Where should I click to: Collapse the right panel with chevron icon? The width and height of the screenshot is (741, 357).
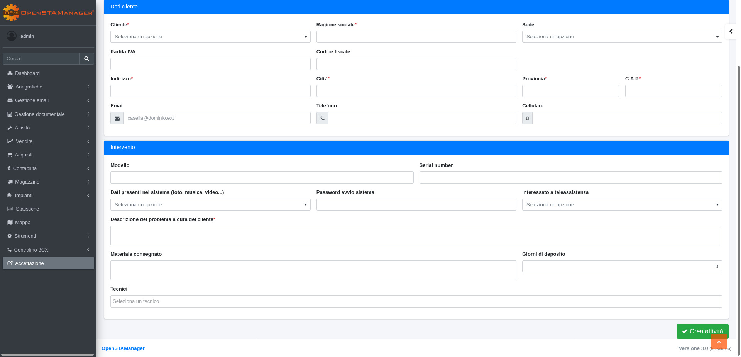click(x=731, y=31)
